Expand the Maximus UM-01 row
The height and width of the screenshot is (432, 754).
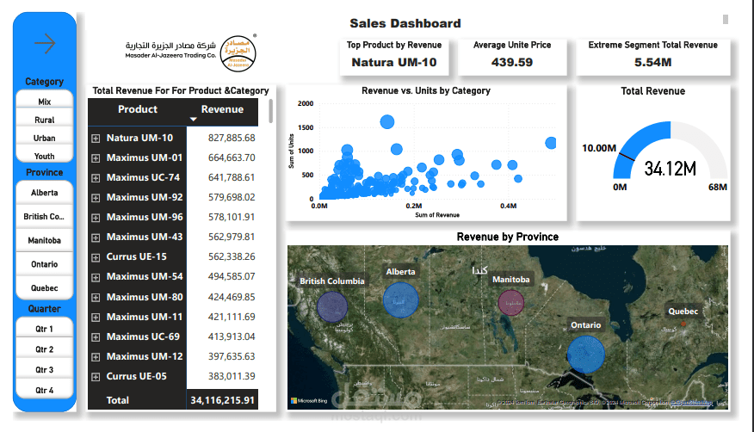(x=96, y=158)
